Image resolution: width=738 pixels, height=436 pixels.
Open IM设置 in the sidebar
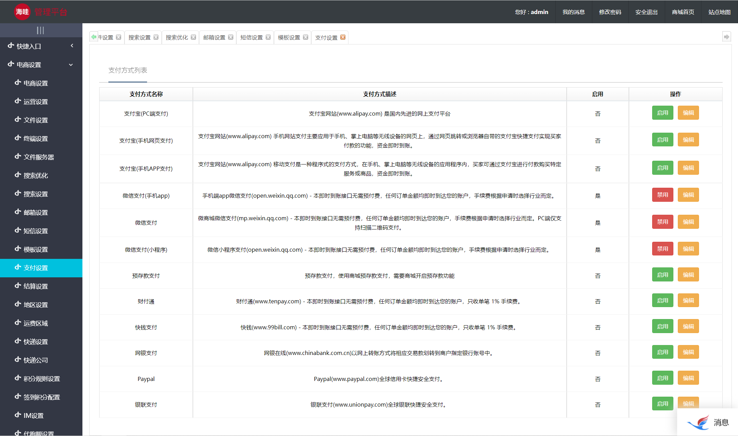coord(41,415)
